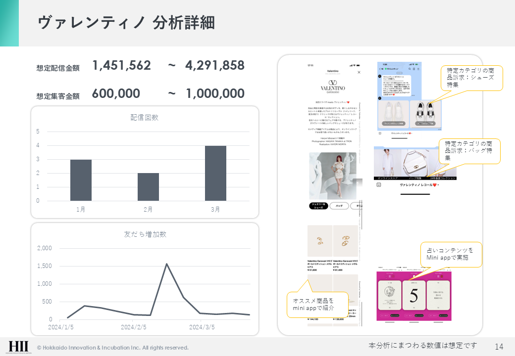Select the ¥81,400 earrings product image
The height and width of the screenshot is (356, 515).
(x=346, y=241)
